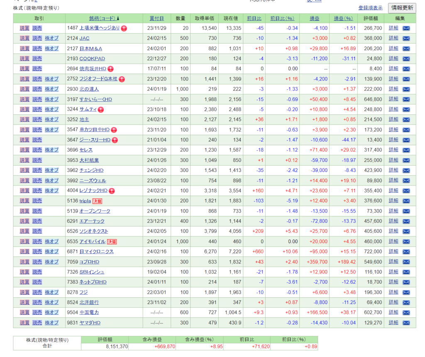Click the 決算 badge beside アイモバイル
Image resolution: width=425 pixels, height=357 pixels.
112,241
